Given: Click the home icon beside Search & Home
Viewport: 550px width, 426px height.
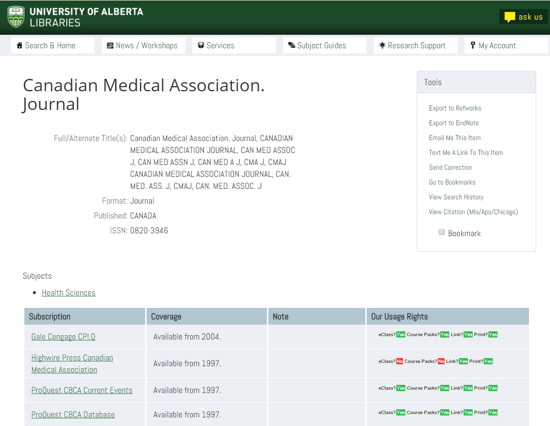Looking at the screenshot, I should pos(20,45).
